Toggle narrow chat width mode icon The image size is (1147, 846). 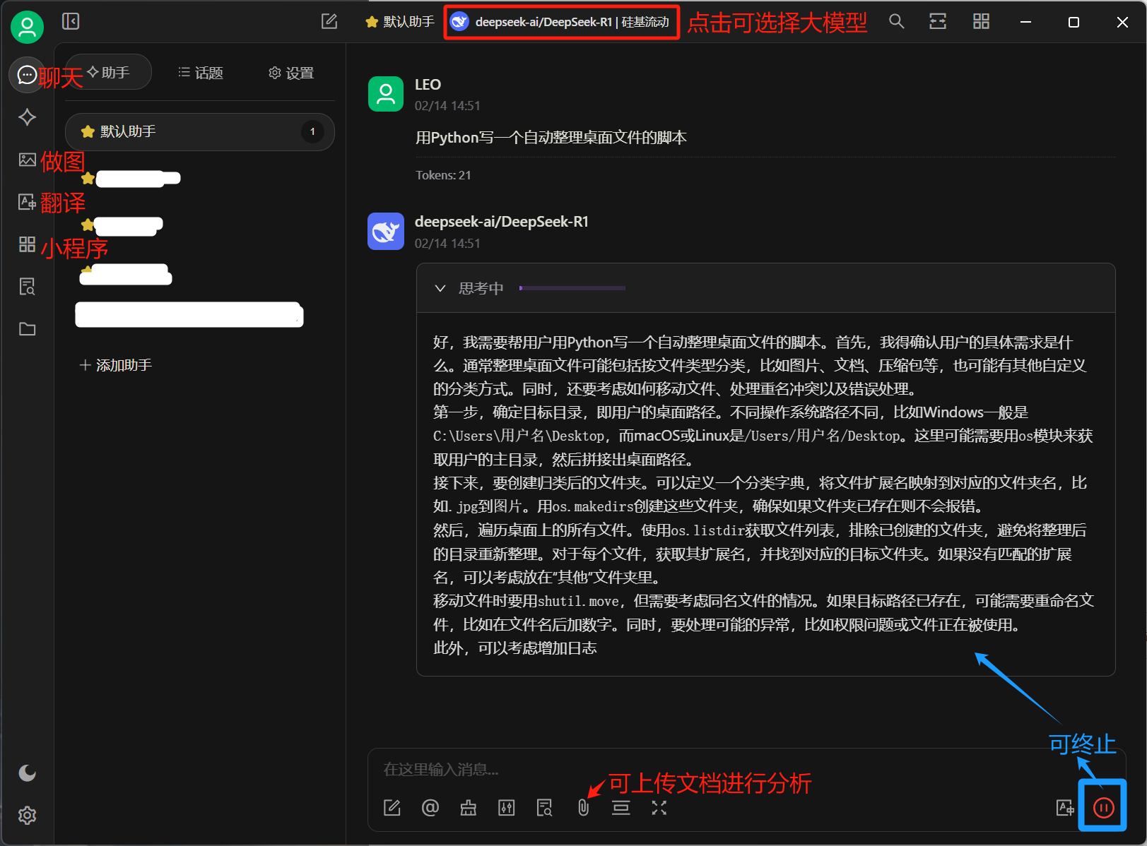[938, 21]
